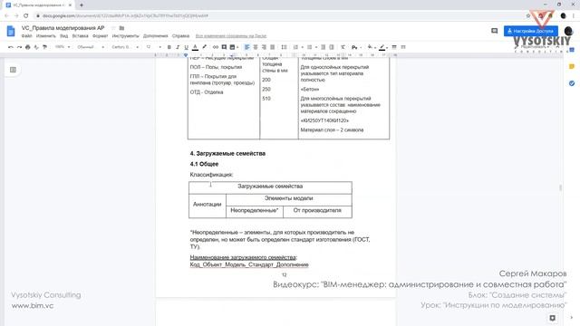Click the Undo arrow icon
Screen dimensions: 580x326
click(10, 47)
